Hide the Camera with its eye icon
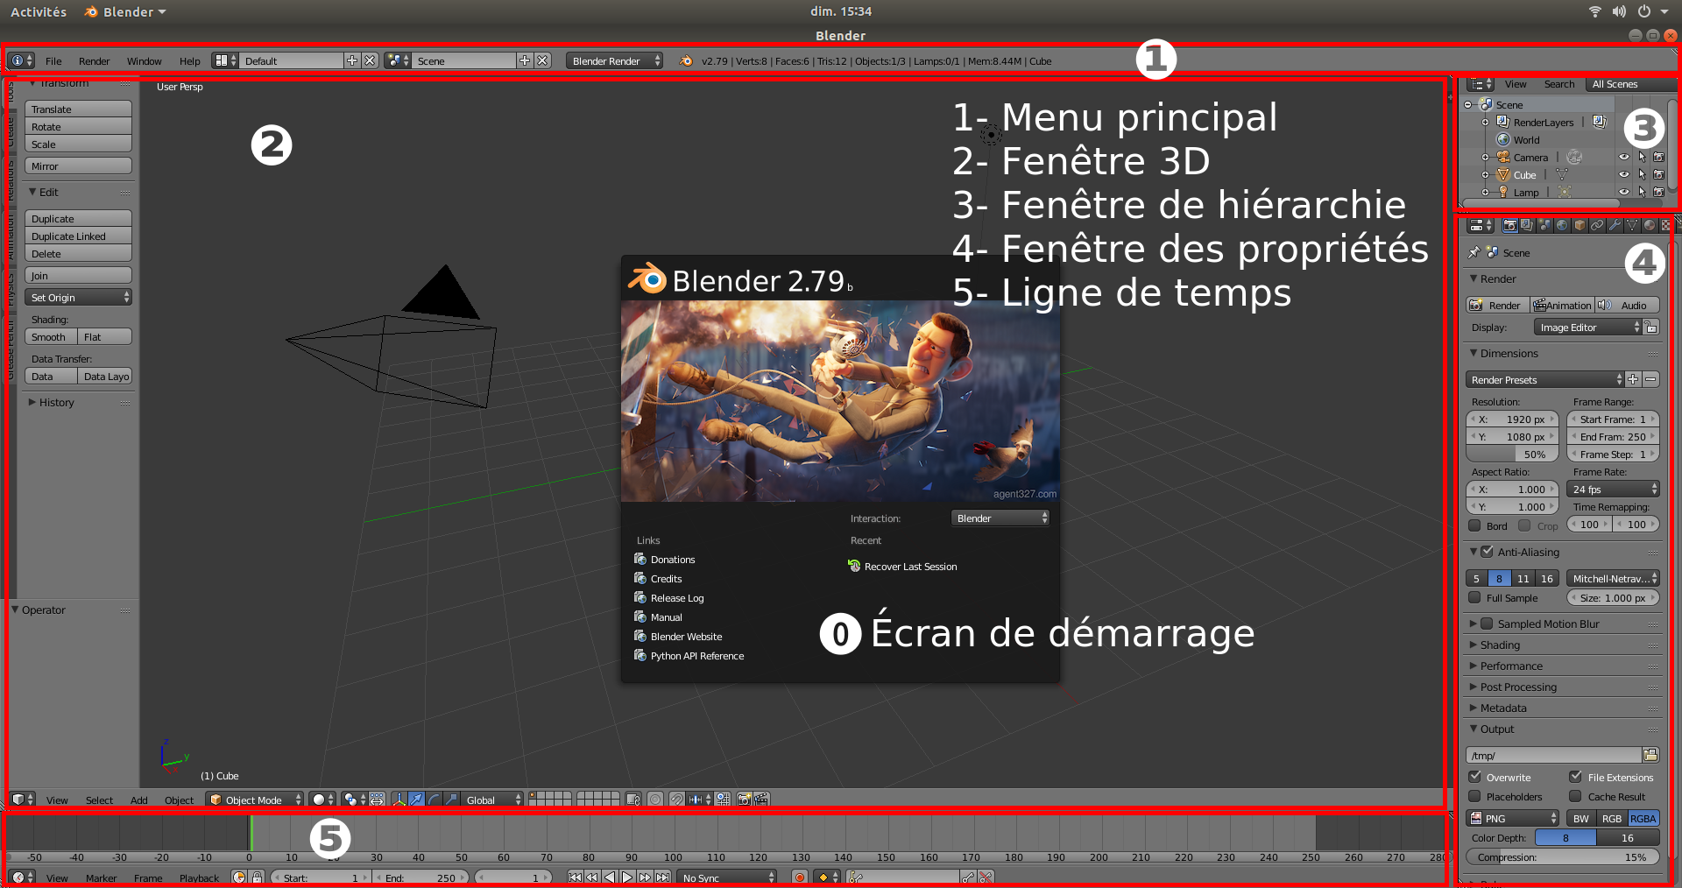Image resolution: width=1682 pixels, height=888 pixels. click(x=1624, y=157)
